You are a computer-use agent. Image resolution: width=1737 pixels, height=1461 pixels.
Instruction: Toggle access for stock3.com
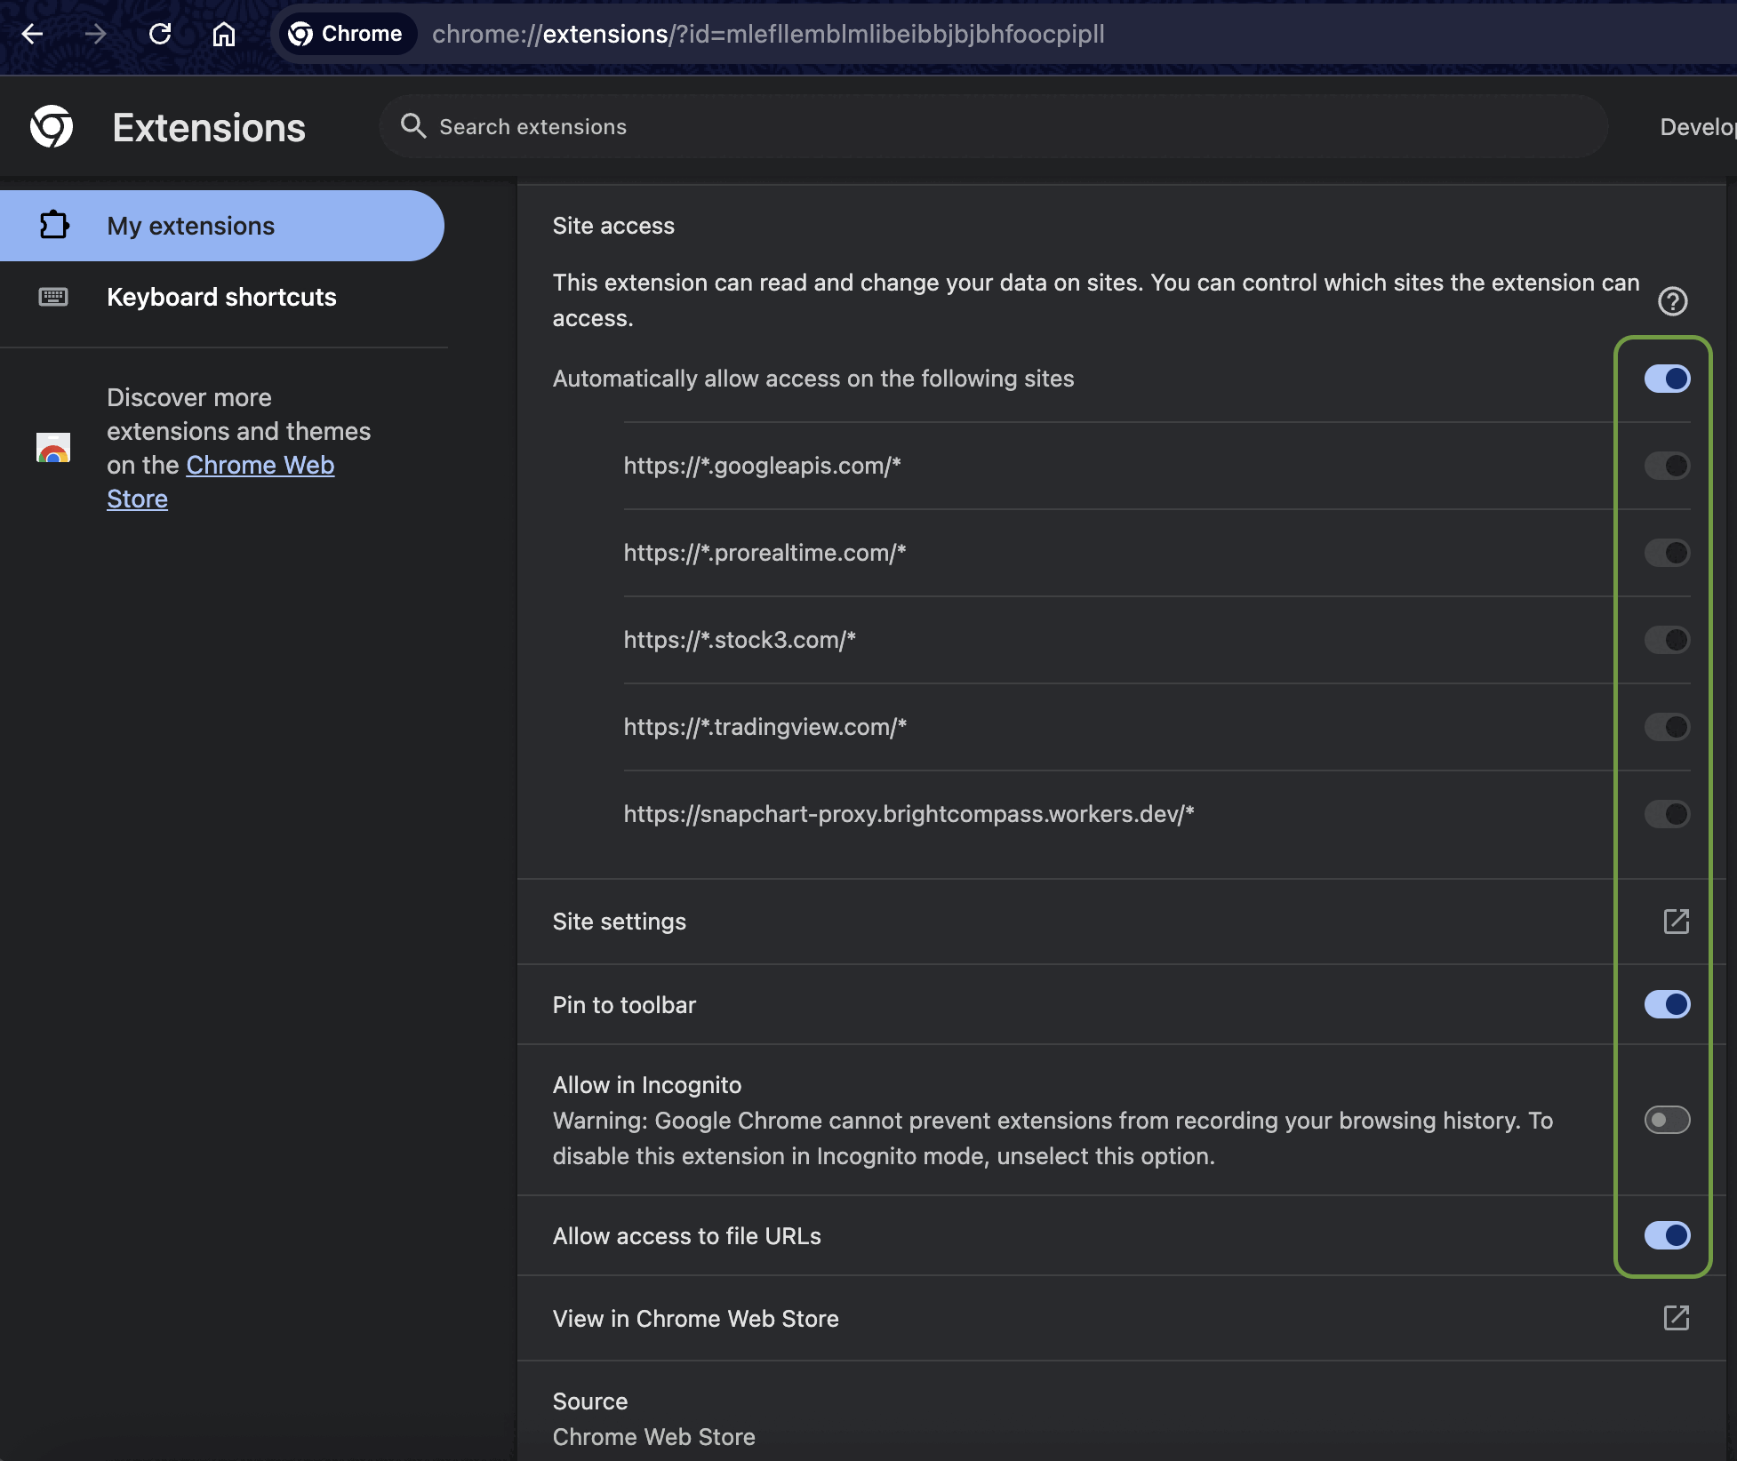(x=1666, y=640)
